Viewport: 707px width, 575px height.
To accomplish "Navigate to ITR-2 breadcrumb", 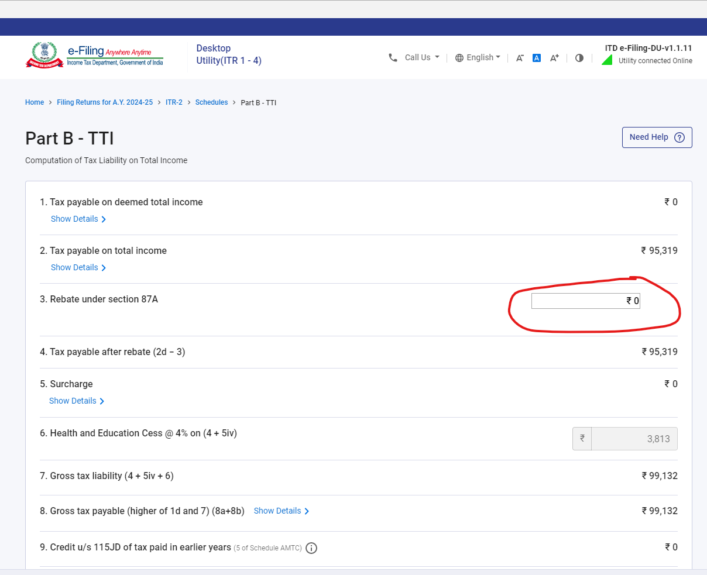I will [x=174, y=102].
